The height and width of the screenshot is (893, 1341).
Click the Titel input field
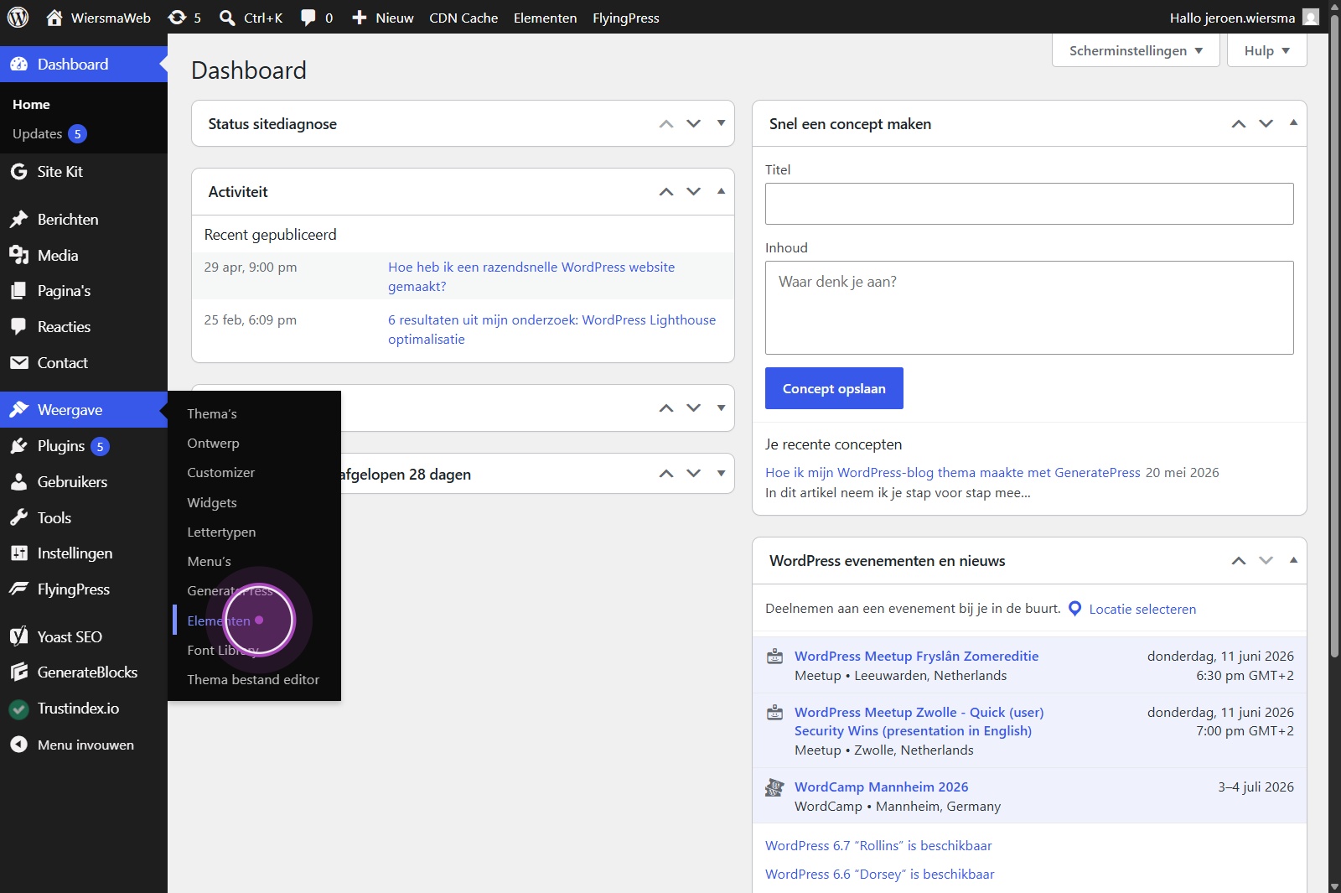pos(1029,204)
